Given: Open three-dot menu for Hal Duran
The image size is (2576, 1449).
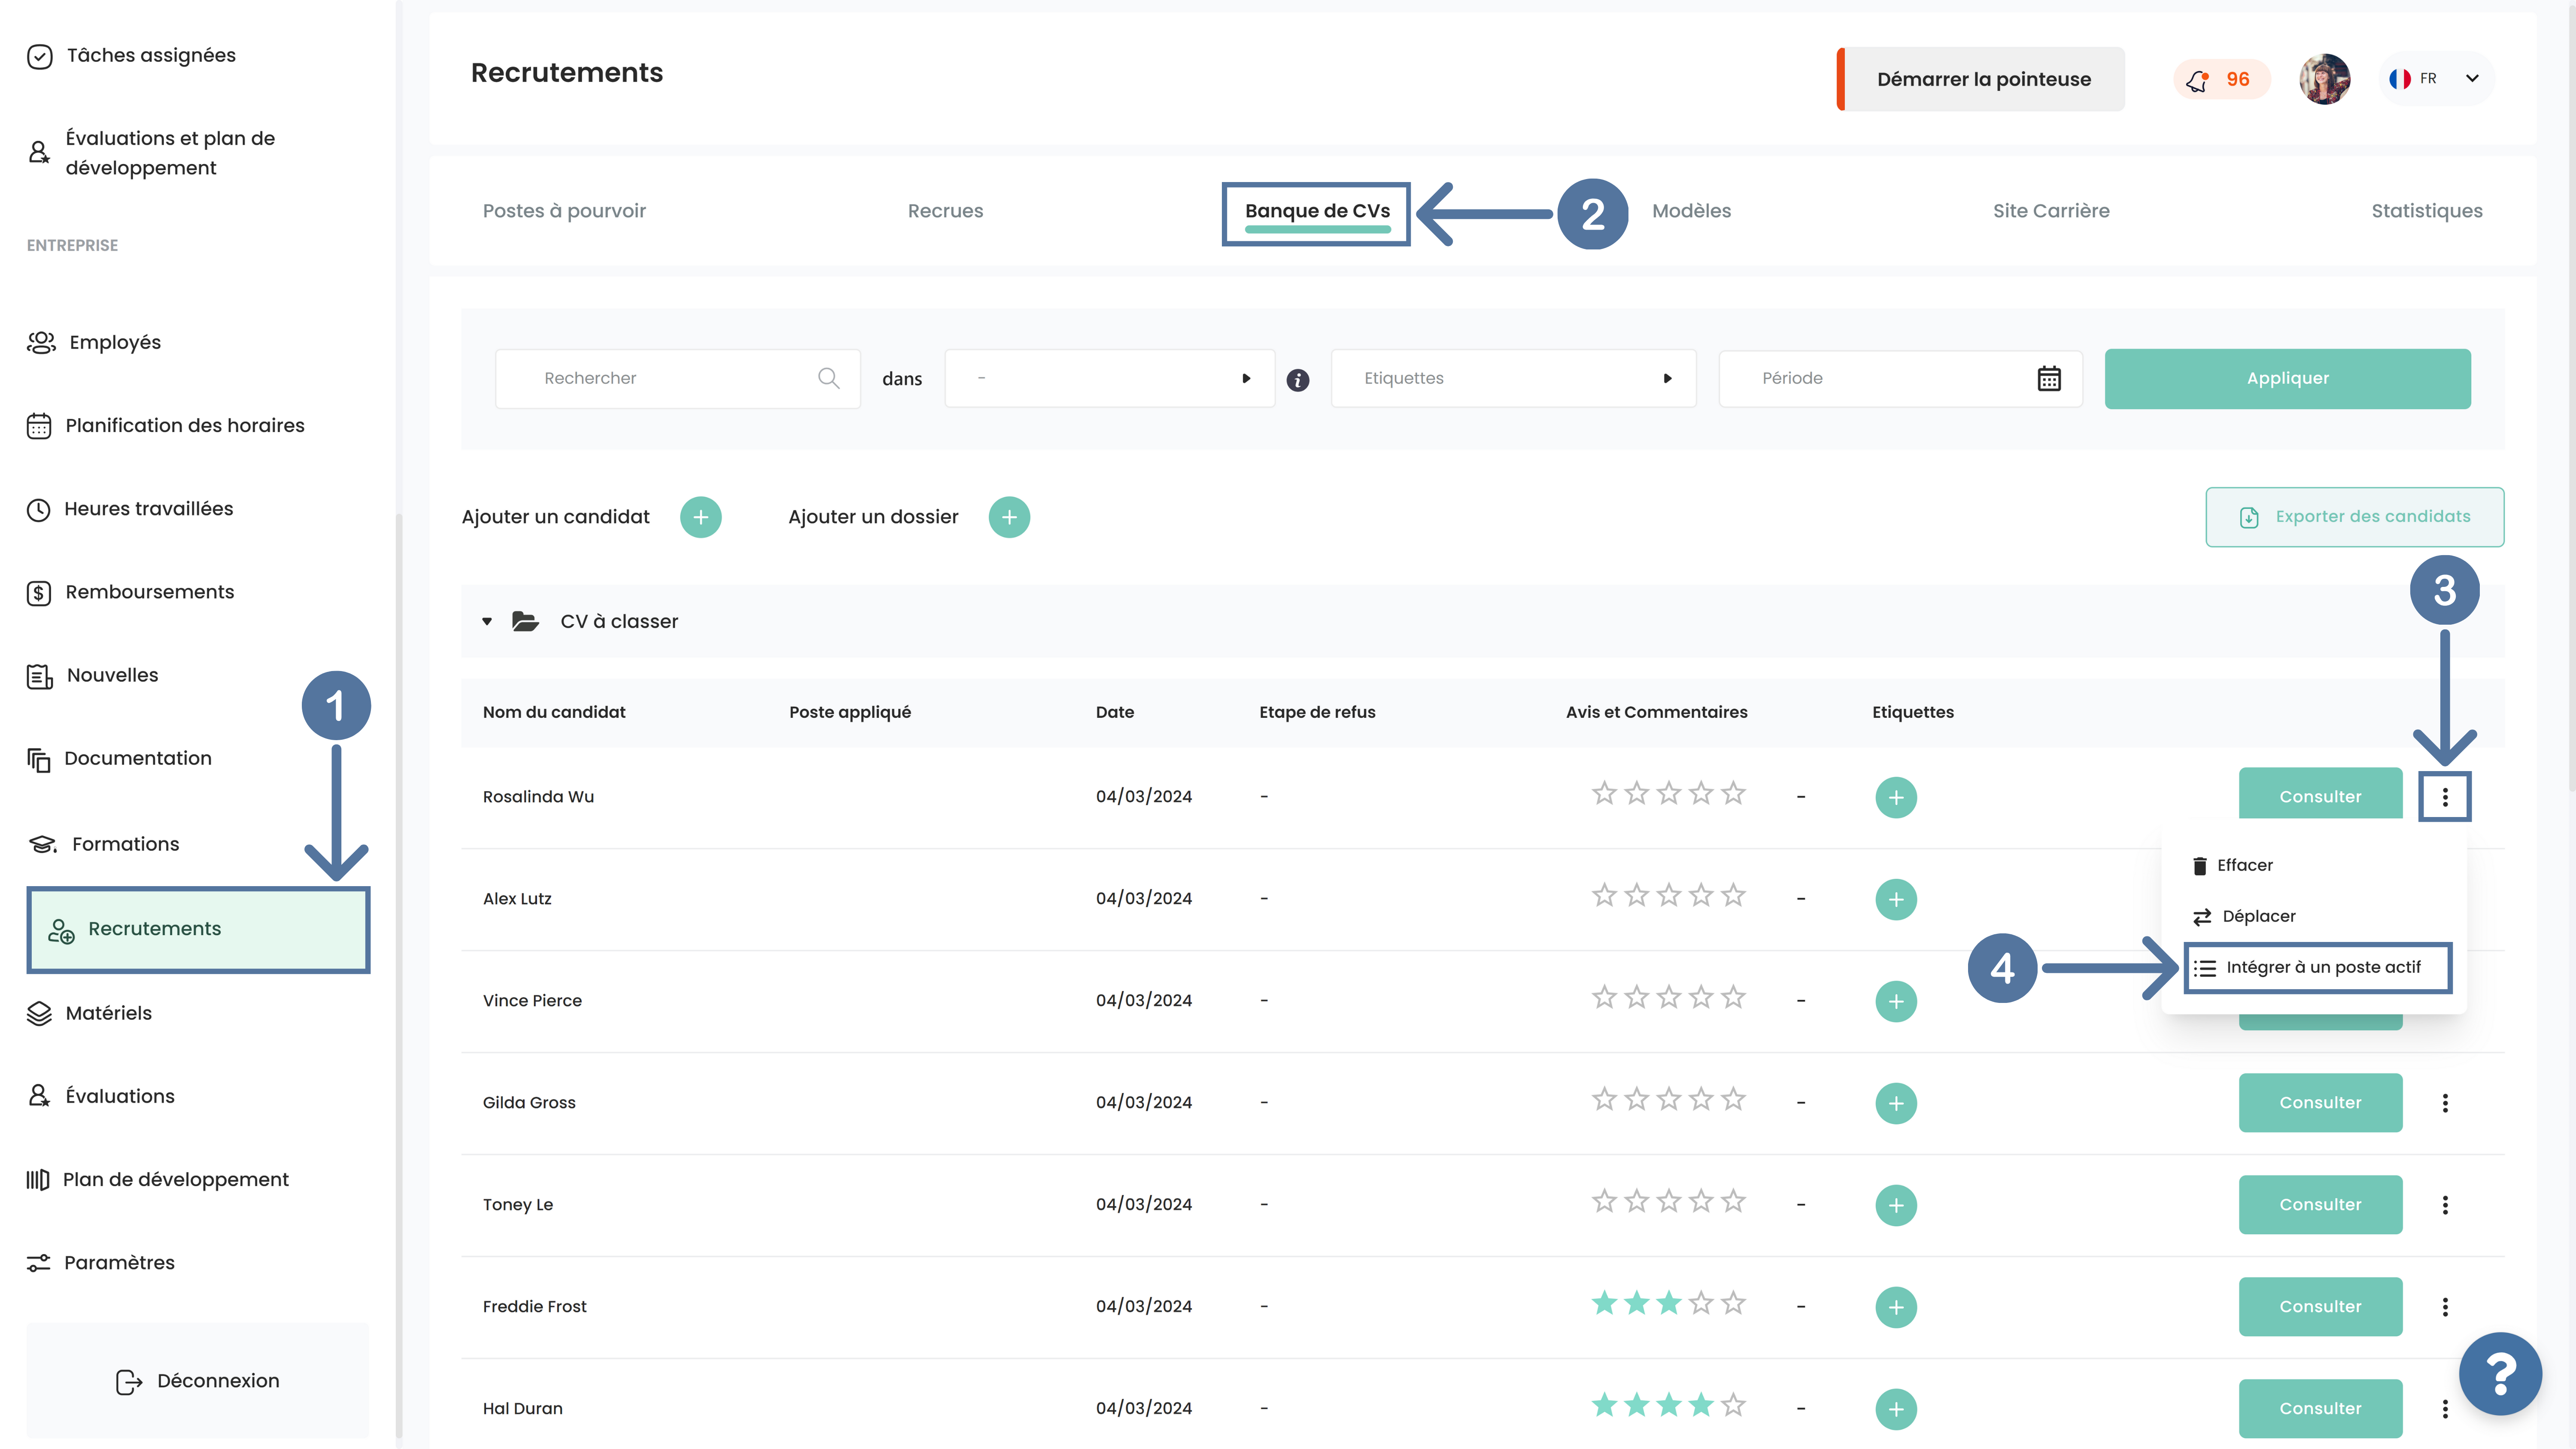Looking at the screenshot, I should coord(2445,1409).
